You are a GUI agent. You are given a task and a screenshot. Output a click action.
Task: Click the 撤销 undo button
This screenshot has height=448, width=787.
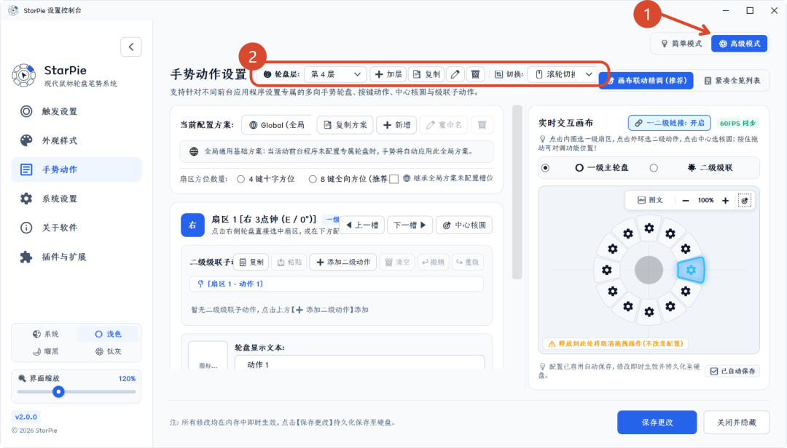433,262
